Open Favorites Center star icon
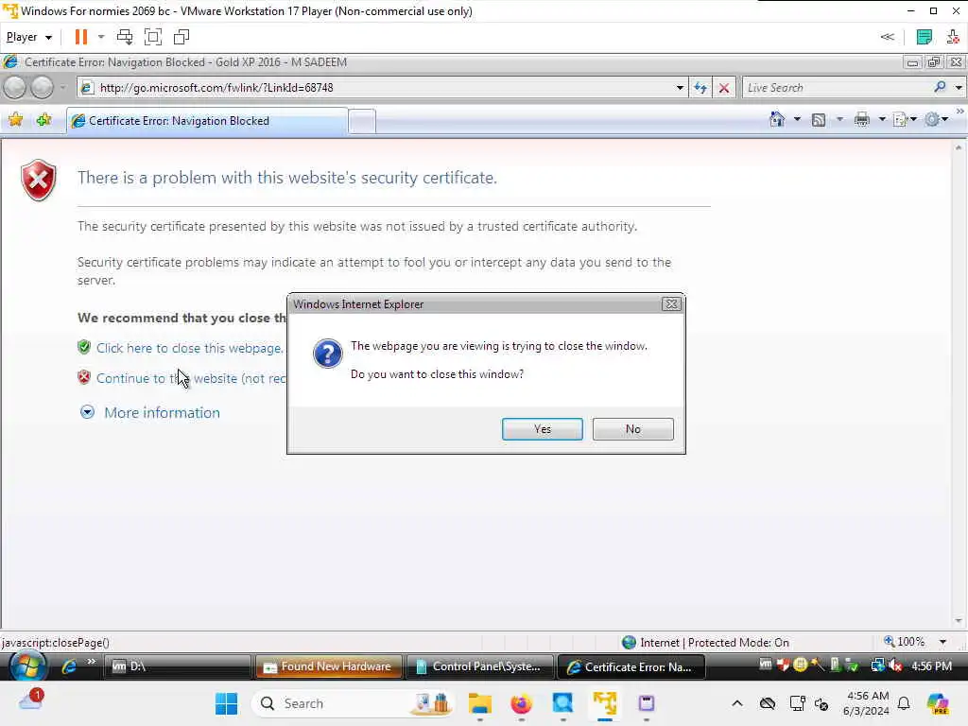The image size is (968, 726). [16, 120]
